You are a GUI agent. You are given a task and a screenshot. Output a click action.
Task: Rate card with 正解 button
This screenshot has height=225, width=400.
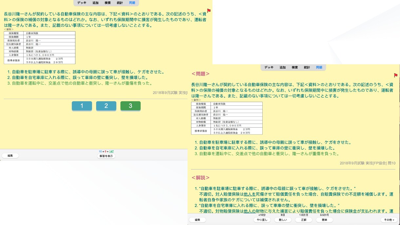point(304,220)
